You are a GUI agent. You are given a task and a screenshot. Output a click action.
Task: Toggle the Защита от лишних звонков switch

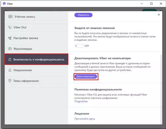coord(79,46)
